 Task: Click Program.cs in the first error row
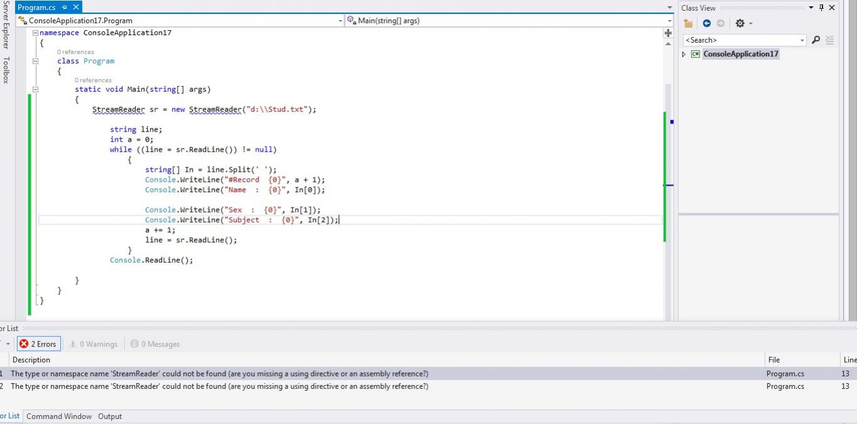tap(785, 374)
